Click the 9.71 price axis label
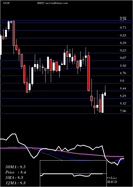 (123, 28)
